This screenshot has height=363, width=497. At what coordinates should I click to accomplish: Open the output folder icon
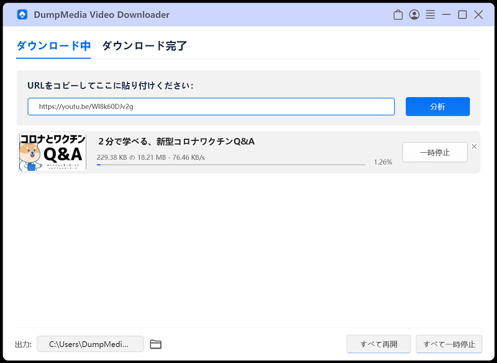(156, 344)
